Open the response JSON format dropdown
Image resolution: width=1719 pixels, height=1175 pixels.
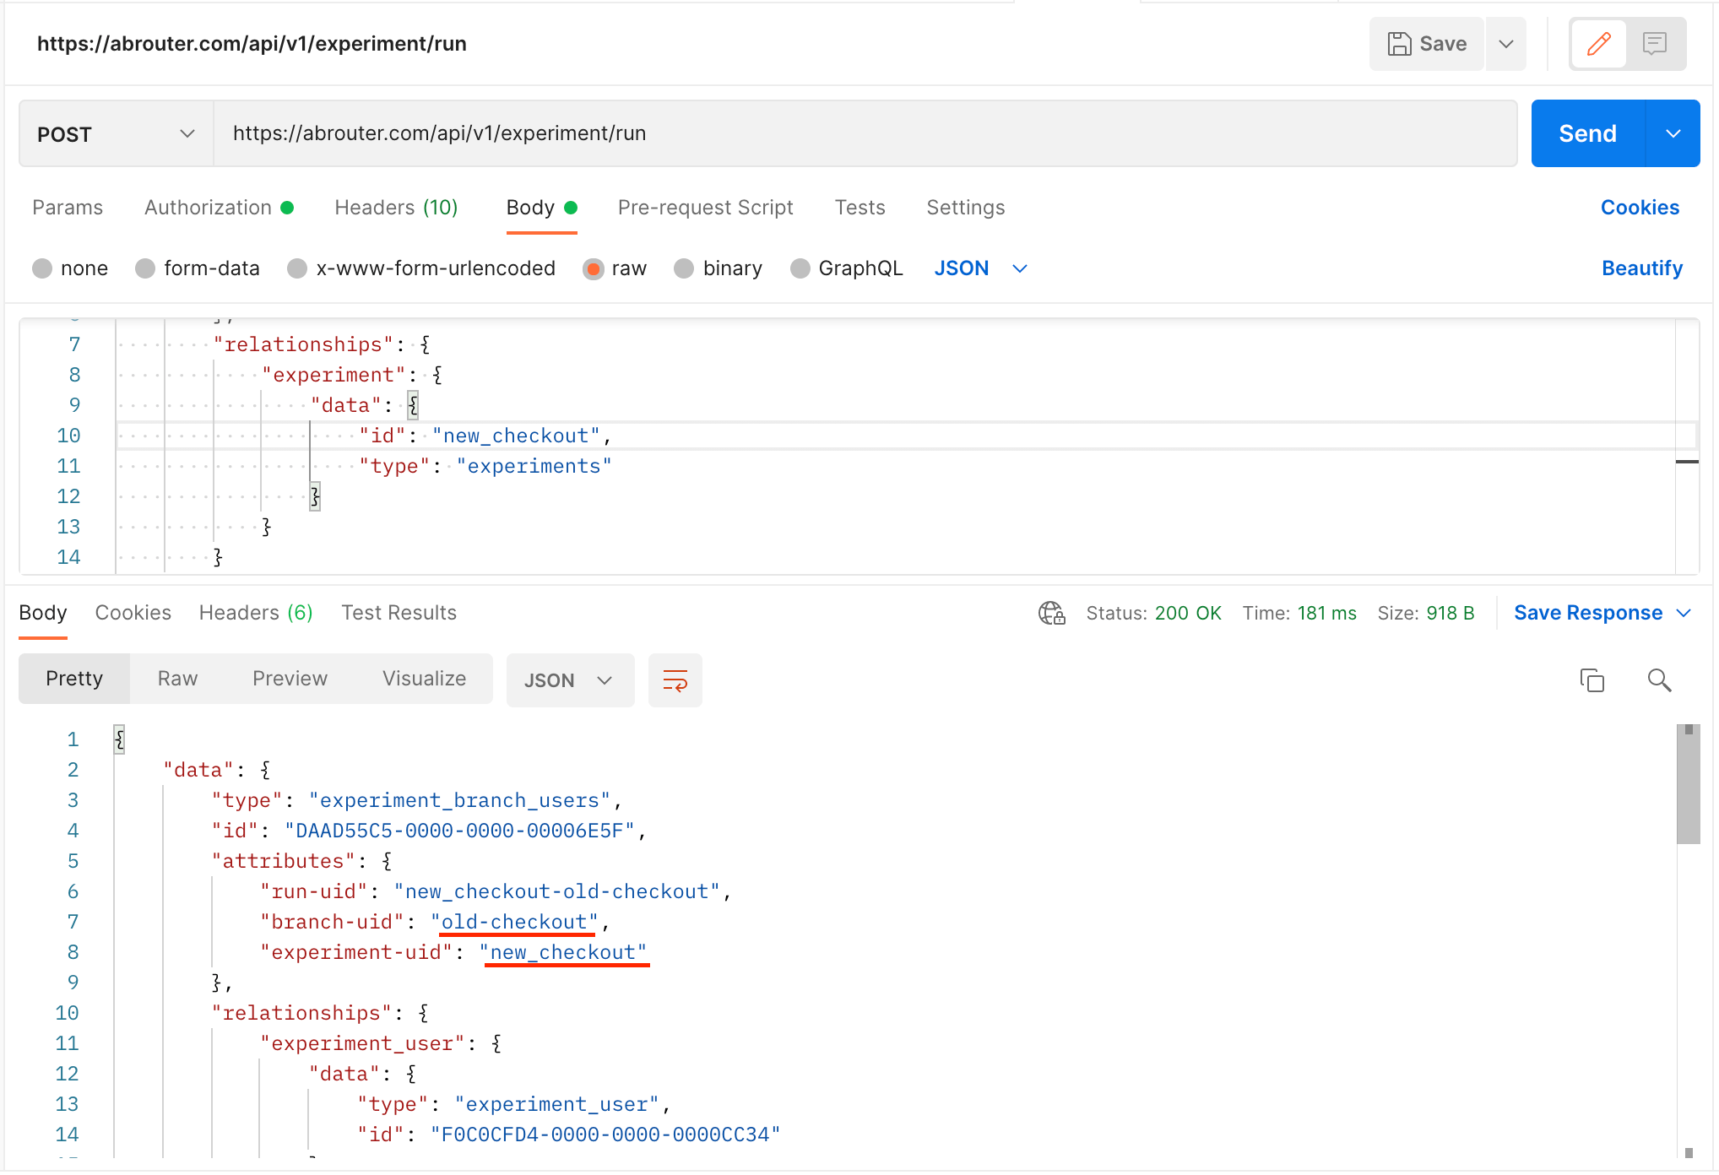point(570,680)
